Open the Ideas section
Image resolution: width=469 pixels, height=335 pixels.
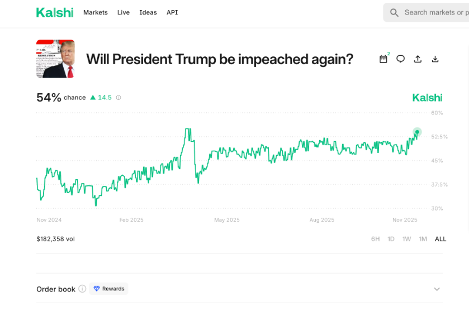tap(148, 12)
